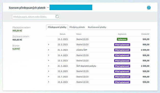Click Před splatností badge for 15. 4. 2023
The width and height of the screenshot is (160, 93).
[122, 55]
